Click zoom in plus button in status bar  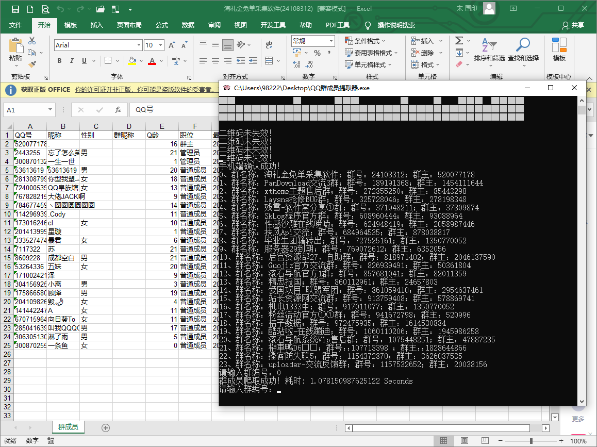(561, 440)
